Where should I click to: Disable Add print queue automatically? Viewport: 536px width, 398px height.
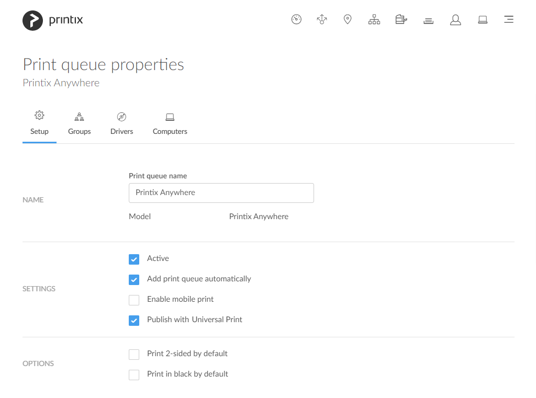pyautogui.click(x=134, y=279)
